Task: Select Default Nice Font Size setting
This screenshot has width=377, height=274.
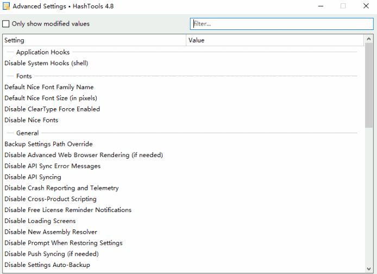Action: [x=51, y=98]
